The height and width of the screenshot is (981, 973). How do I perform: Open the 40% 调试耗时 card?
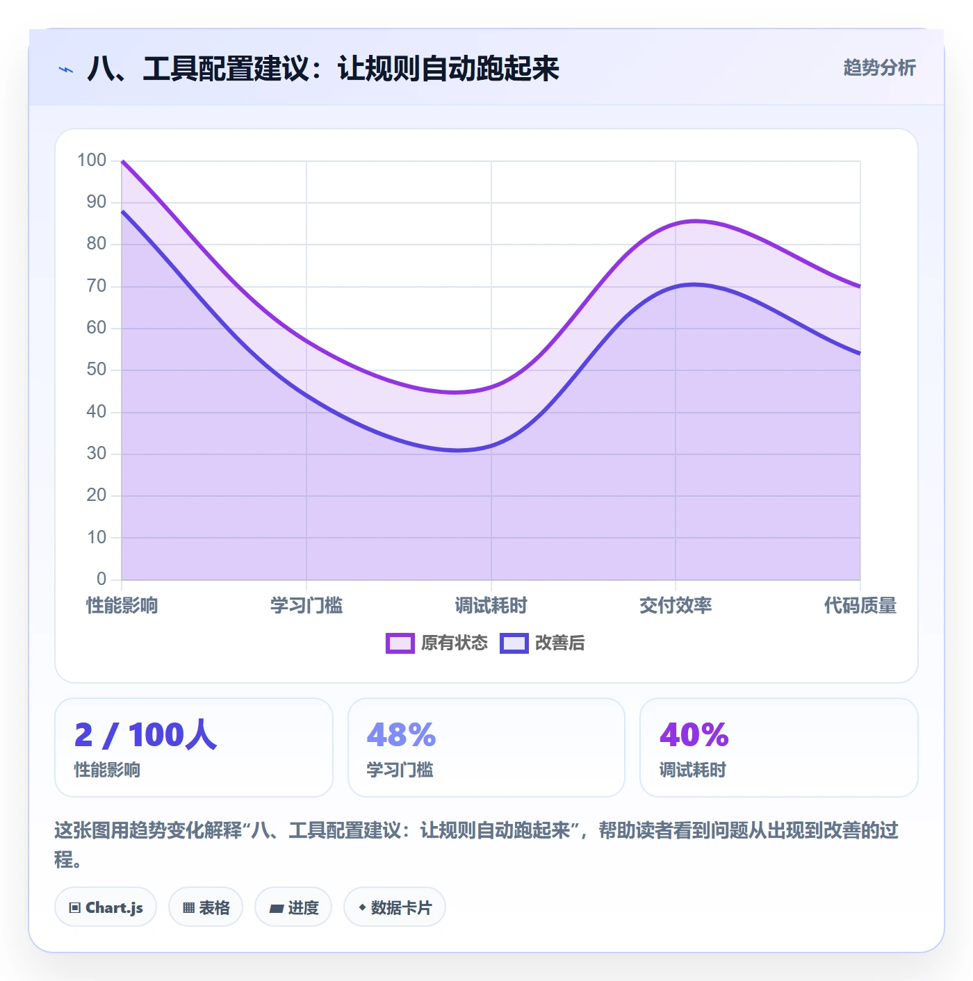779,748
